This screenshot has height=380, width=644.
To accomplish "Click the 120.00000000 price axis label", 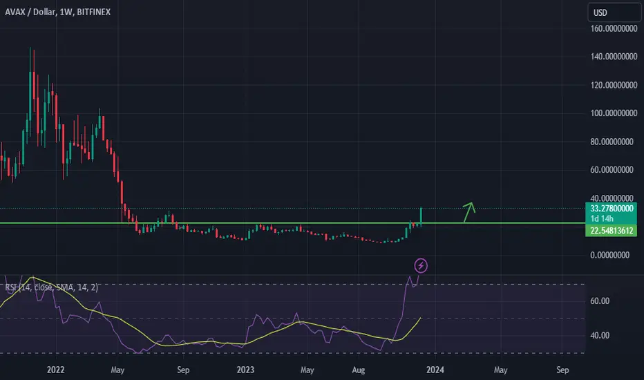I will tap(614, 85).
